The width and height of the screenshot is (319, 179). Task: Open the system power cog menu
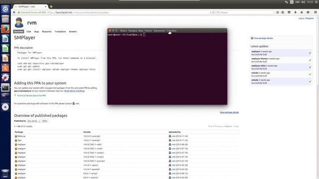(x=317, y=2)
